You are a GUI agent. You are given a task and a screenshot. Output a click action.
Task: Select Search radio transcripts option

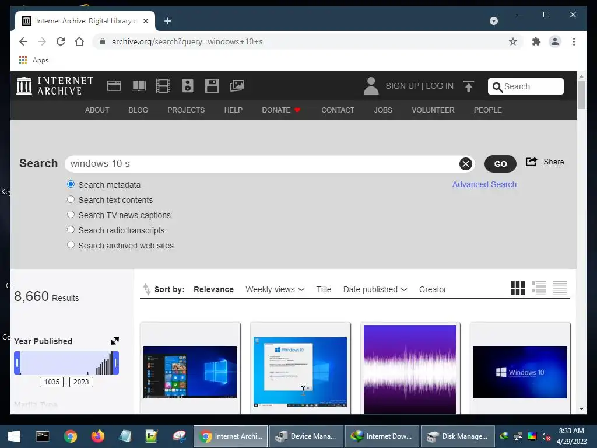click(71, 230)
